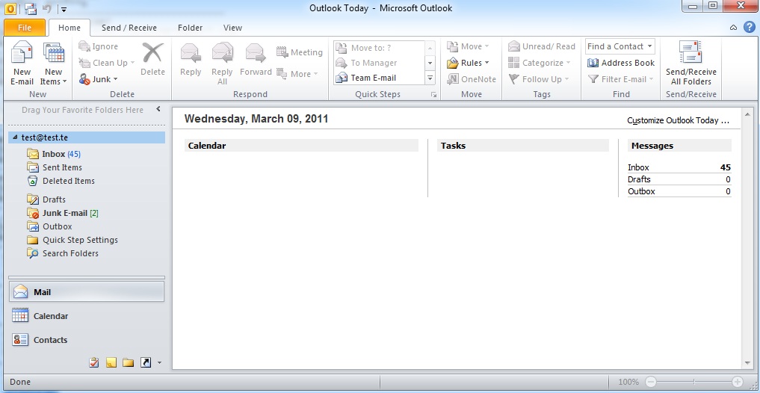760x393 pixels.
Task: Open Inbox link under Messages
Action: point(638,167)
